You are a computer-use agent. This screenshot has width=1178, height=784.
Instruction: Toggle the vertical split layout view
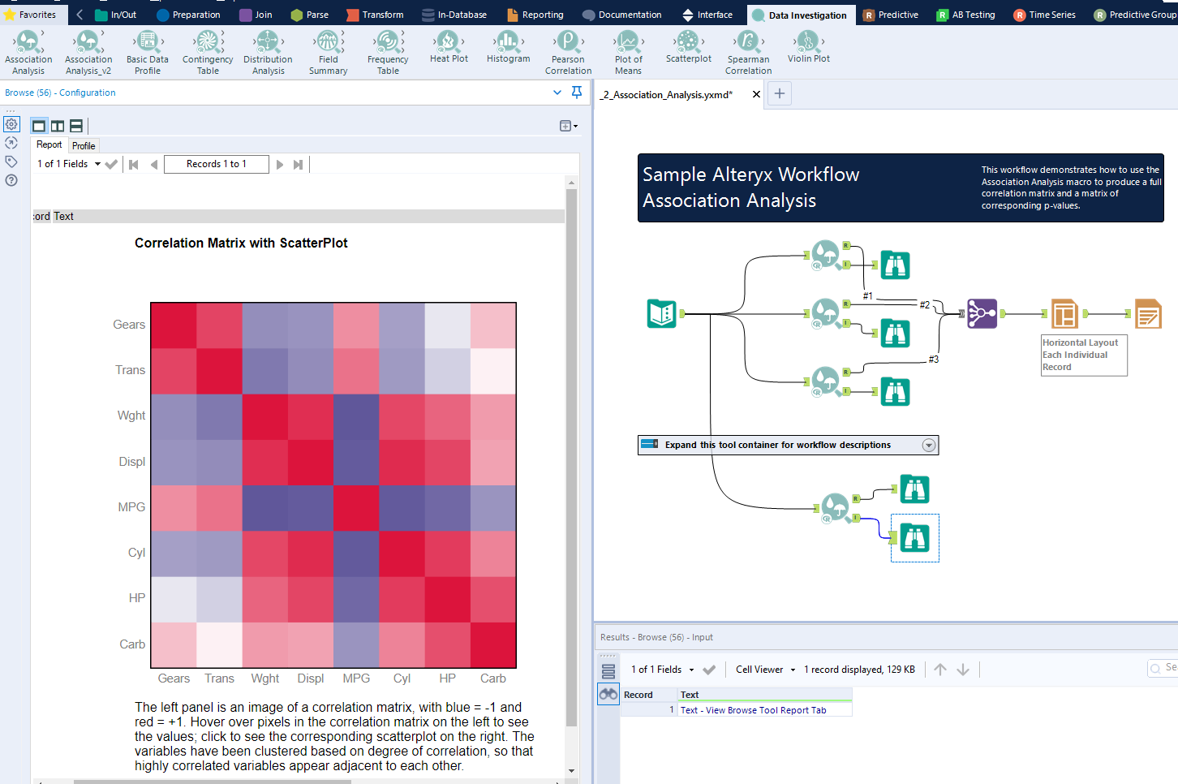pos(57,126)
